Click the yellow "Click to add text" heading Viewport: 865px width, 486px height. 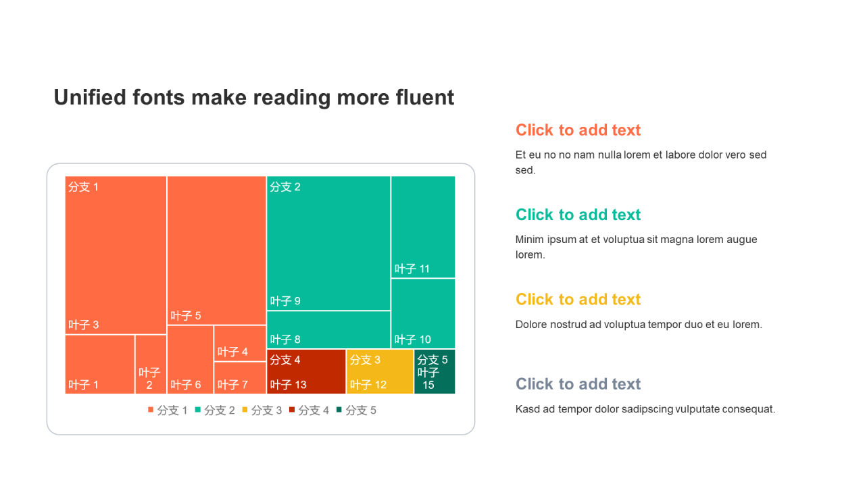click(x=578, y=299)
